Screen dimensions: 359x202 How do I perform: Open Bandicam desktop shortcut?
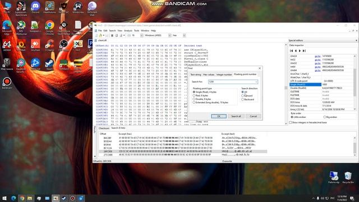click(7, 83)
